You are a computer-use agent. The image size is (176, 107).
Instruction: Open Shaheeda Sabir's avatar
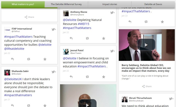tap(7, 73)
